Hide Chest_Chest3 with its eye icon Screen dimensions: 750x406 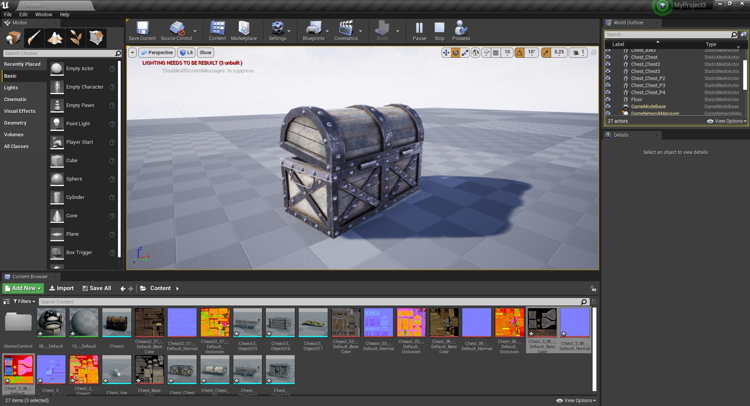(608, 71)
